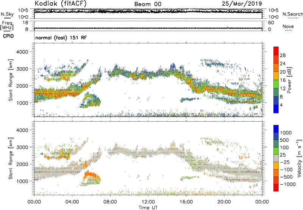The width and height of the screenshot is (303, 210).
Task: Click the '-1000' velocity colorbar value
Action: coord(287,184)
